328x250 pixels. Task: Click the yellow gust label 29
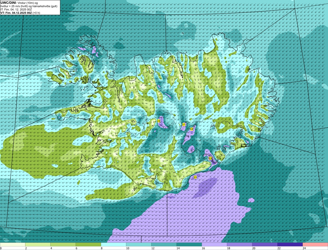coord(210,158)
